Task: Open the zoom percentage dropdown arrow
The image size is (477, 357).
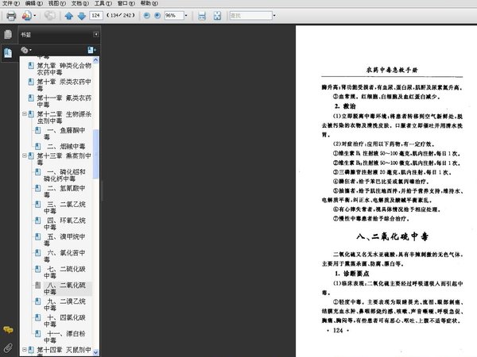Action: [186, 16]
